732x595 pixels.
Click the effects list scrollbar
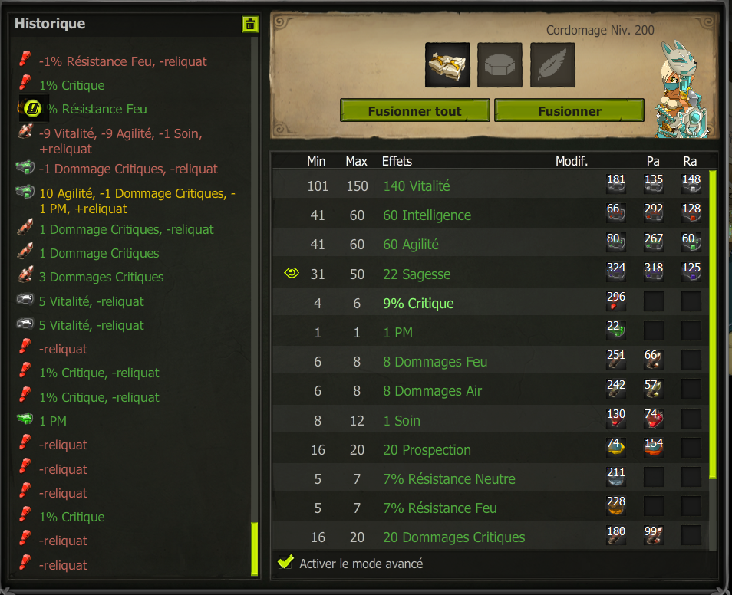(x=712, y=324)
